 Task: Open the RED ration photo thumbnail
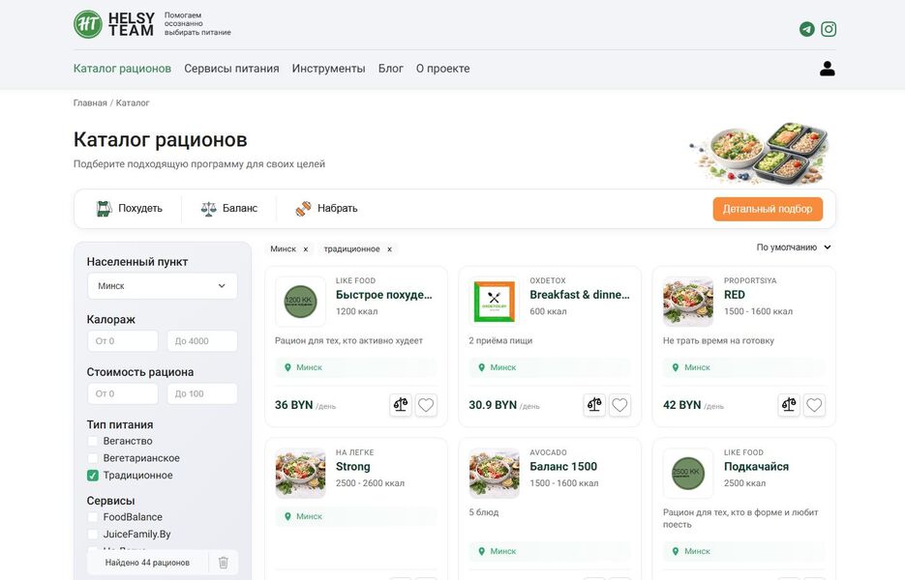point(688,302)
